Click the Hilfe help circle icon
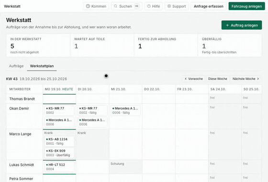The height and width of the screenshot is (182, 268). pyautogui.click(x=149, y=6)
